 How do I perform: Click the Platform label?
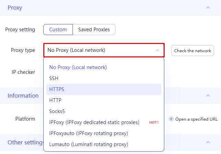25,119
